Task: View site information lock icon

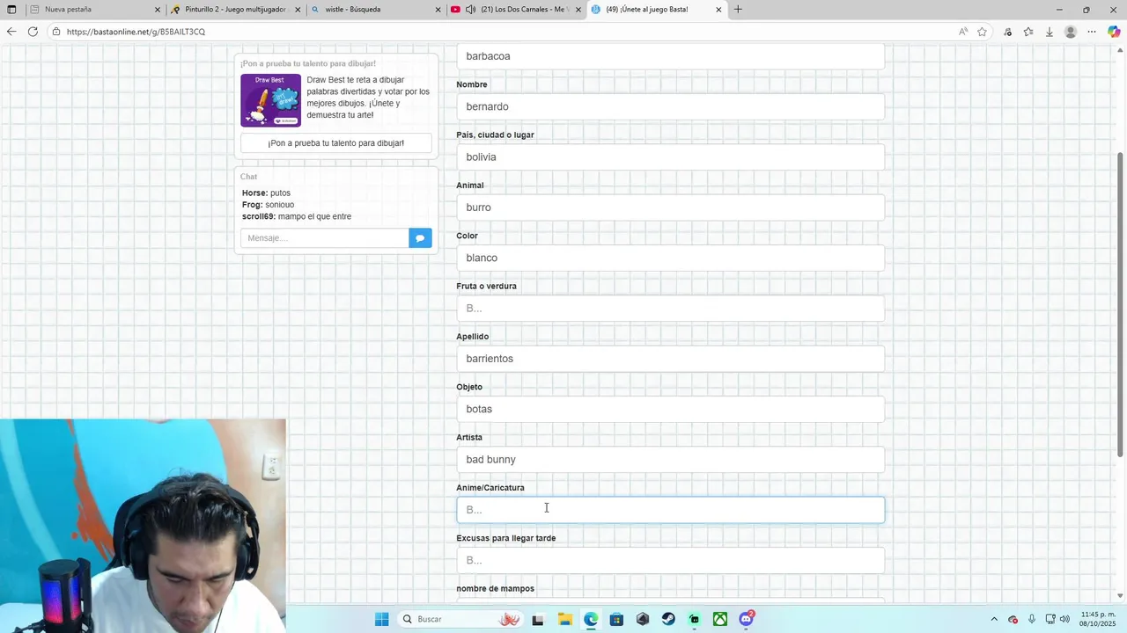Action: (x=56, y=32)
